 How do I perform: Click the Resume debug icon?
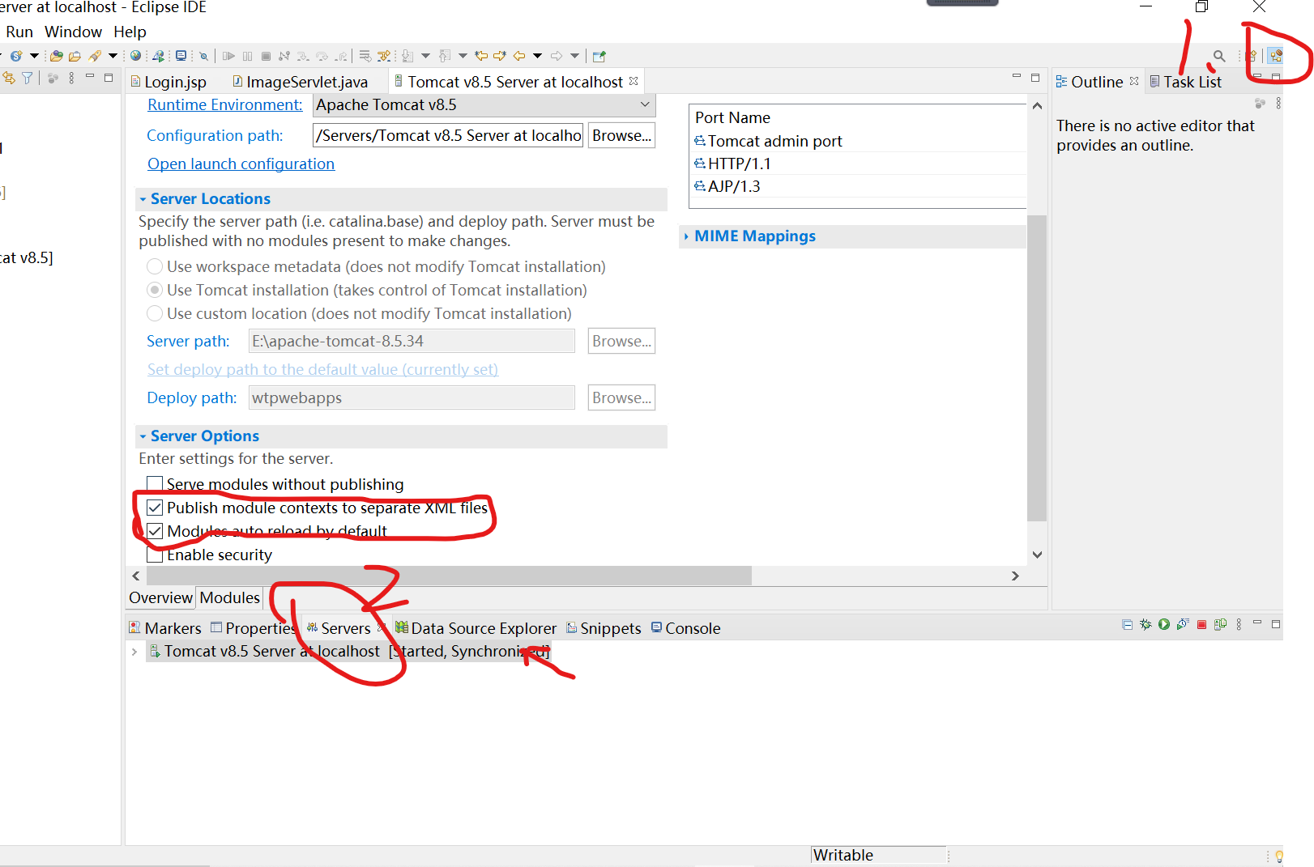pyautogui.click(x=228, y=56)
